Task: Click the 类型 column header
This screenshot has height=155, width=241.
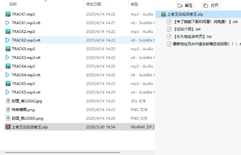Action: pos(134,4)
